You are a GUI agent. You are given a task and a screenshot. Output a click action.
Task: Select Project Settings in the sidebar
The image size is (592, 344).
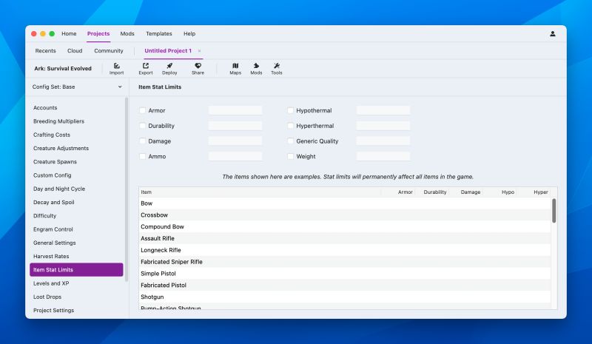tap(76, 311)
